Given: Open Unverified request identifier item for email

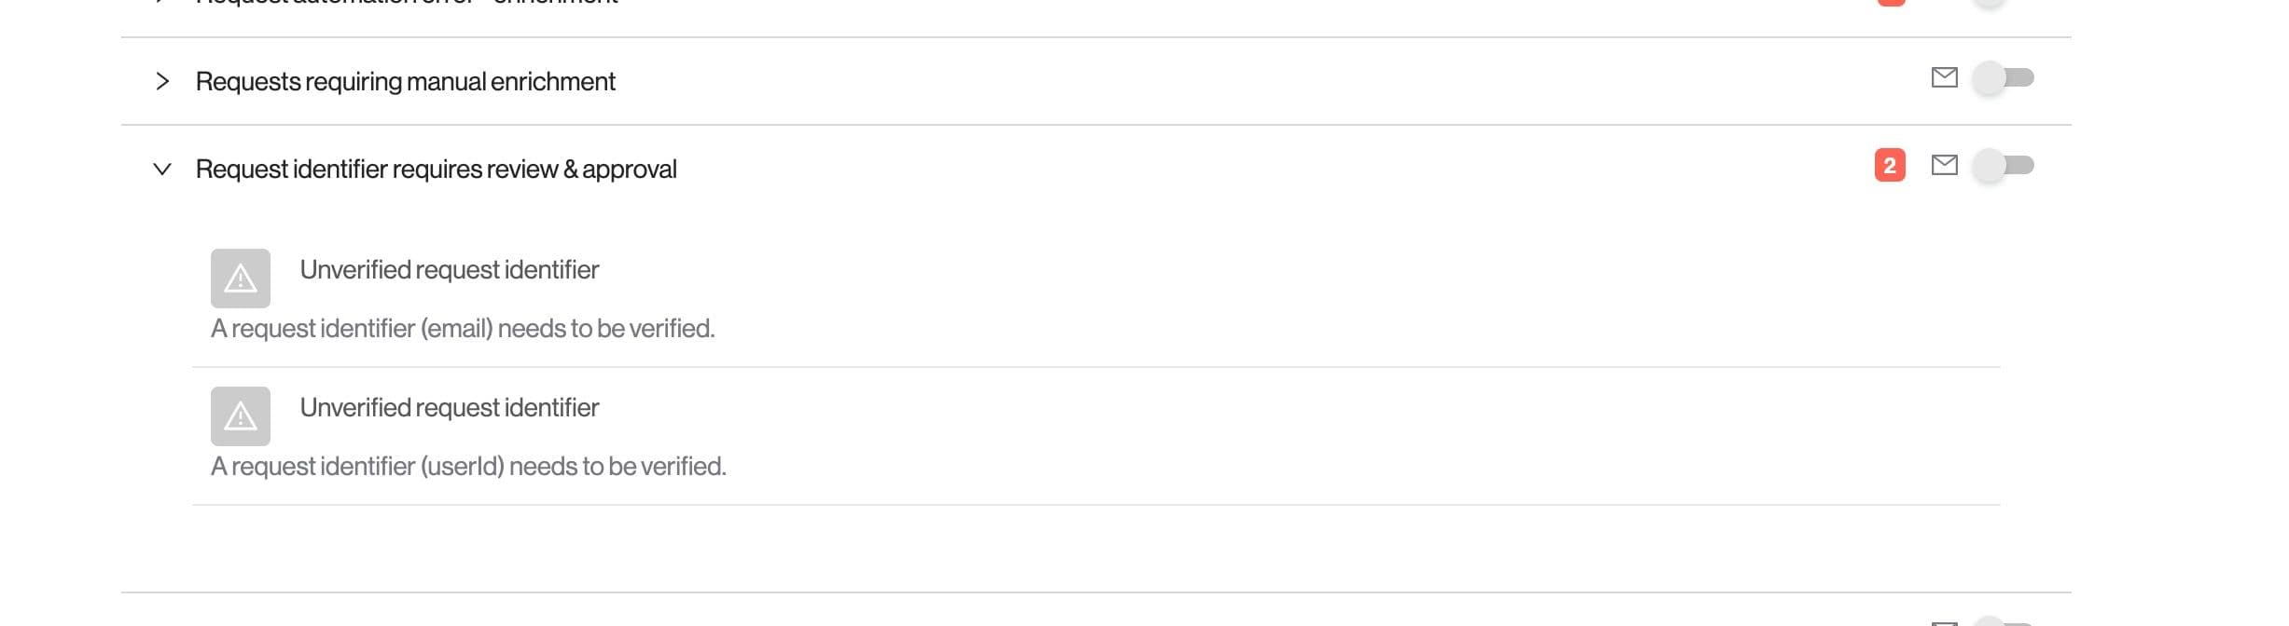Looking at the screenshot, I should pyautogui.click(x=449, y=270).
